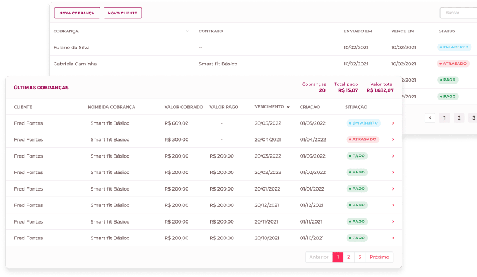This screenshot has height=277, width=477.
Task: Click Situação column header
Action: pos(356,107)
